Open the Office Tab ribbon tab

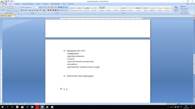(70, 4)
